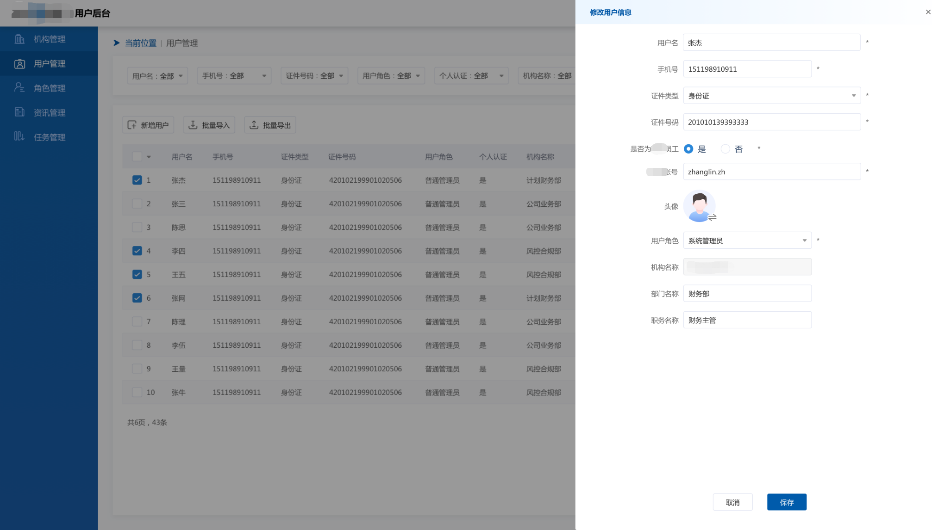Click the upload icon on 批量导出
Screen dimensions: 932x530
tap(254, 125)
